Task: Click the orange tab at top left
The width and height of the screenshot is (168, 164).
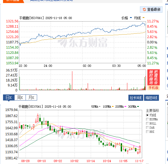Action: click(x=13, y=1)
